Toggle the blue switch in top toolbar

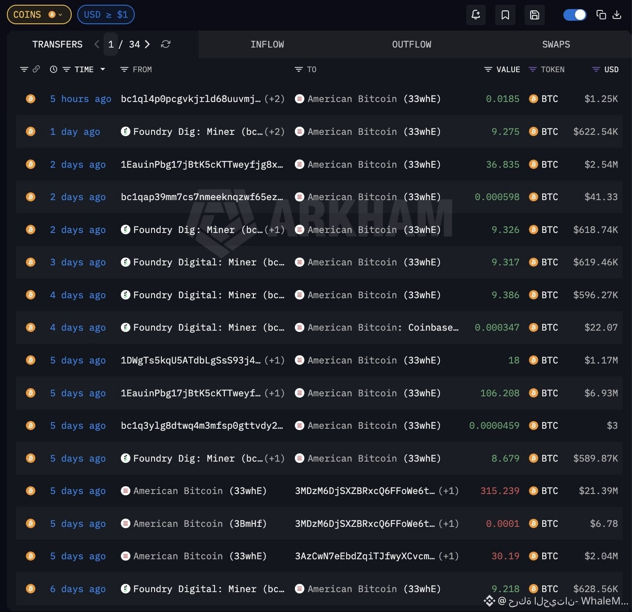[x=575, y=15]
